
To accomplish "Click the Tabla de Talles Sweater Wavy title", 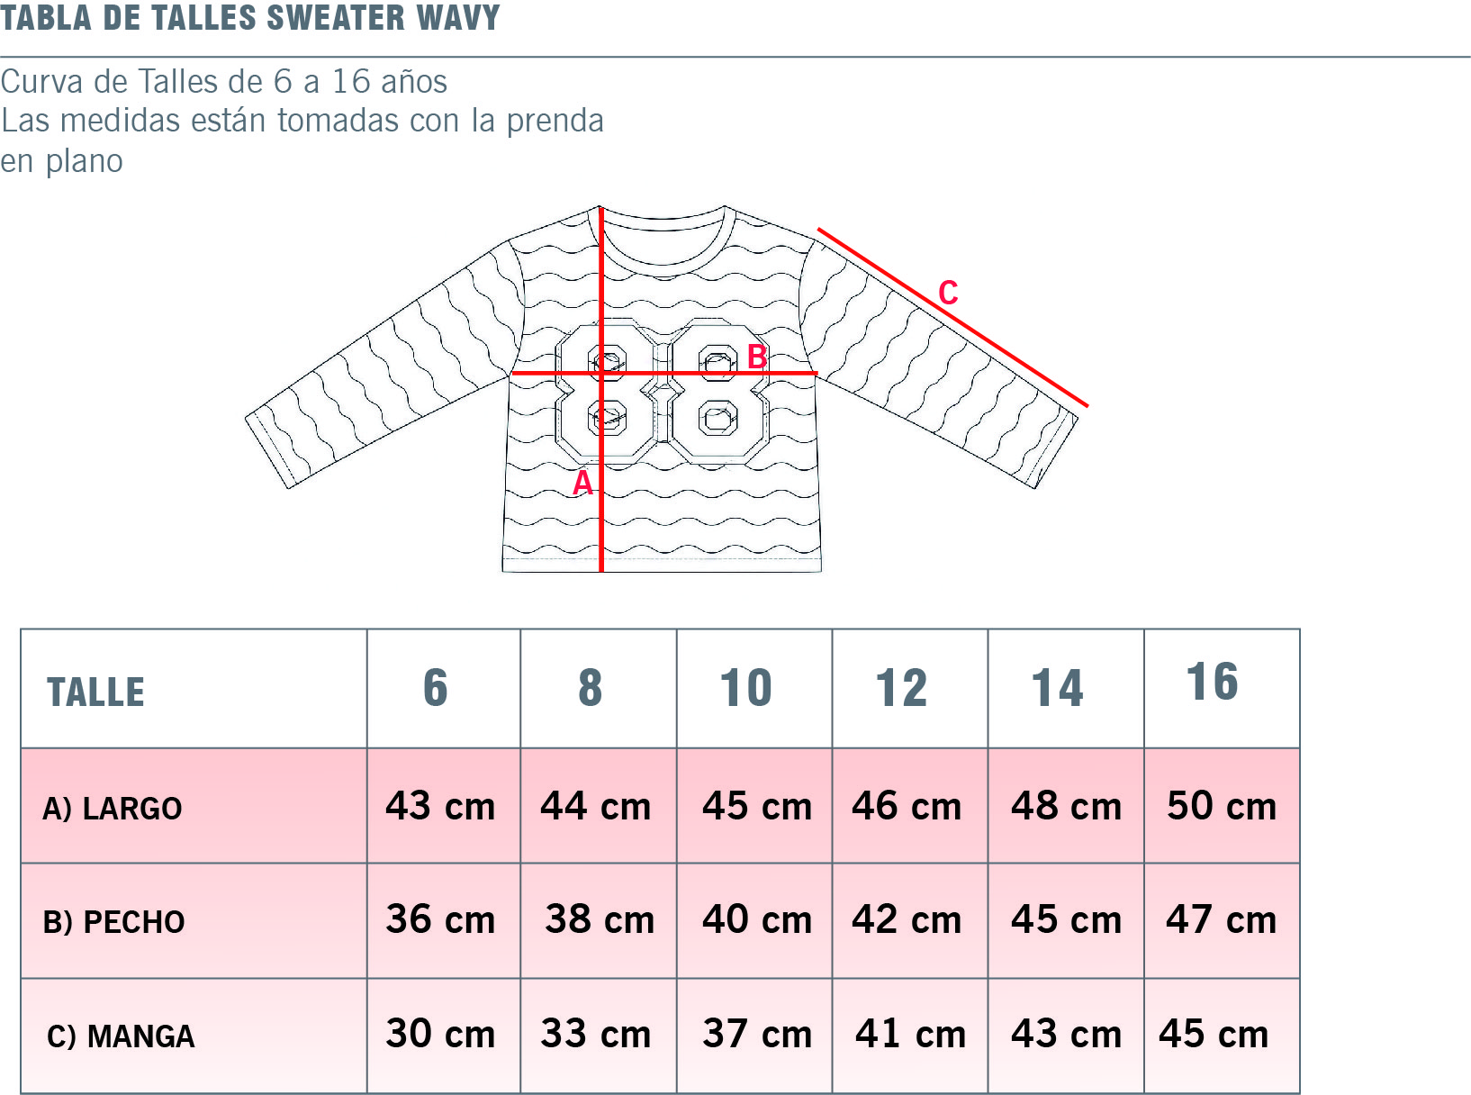I will tap(250, 17).
